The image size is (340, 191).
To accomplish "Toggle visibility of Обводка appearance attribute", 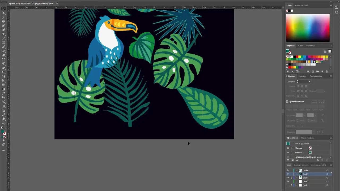I will pos(288,148).
